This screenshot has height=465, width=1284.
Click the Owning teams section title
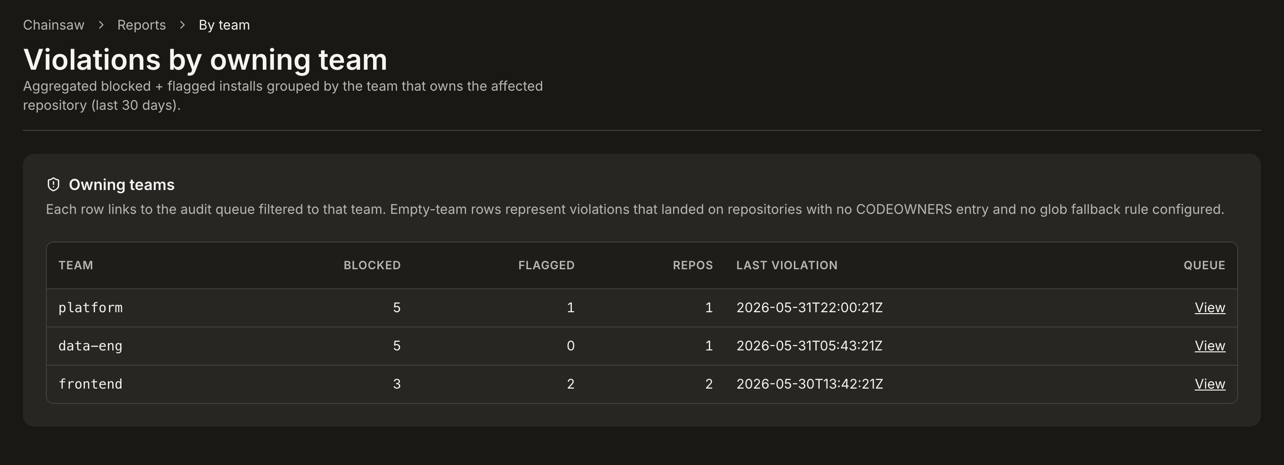click(122, 184)
